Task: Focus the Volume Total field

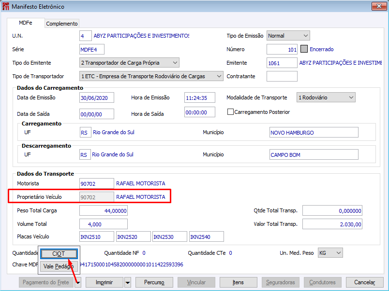Action: click(104, 224)
